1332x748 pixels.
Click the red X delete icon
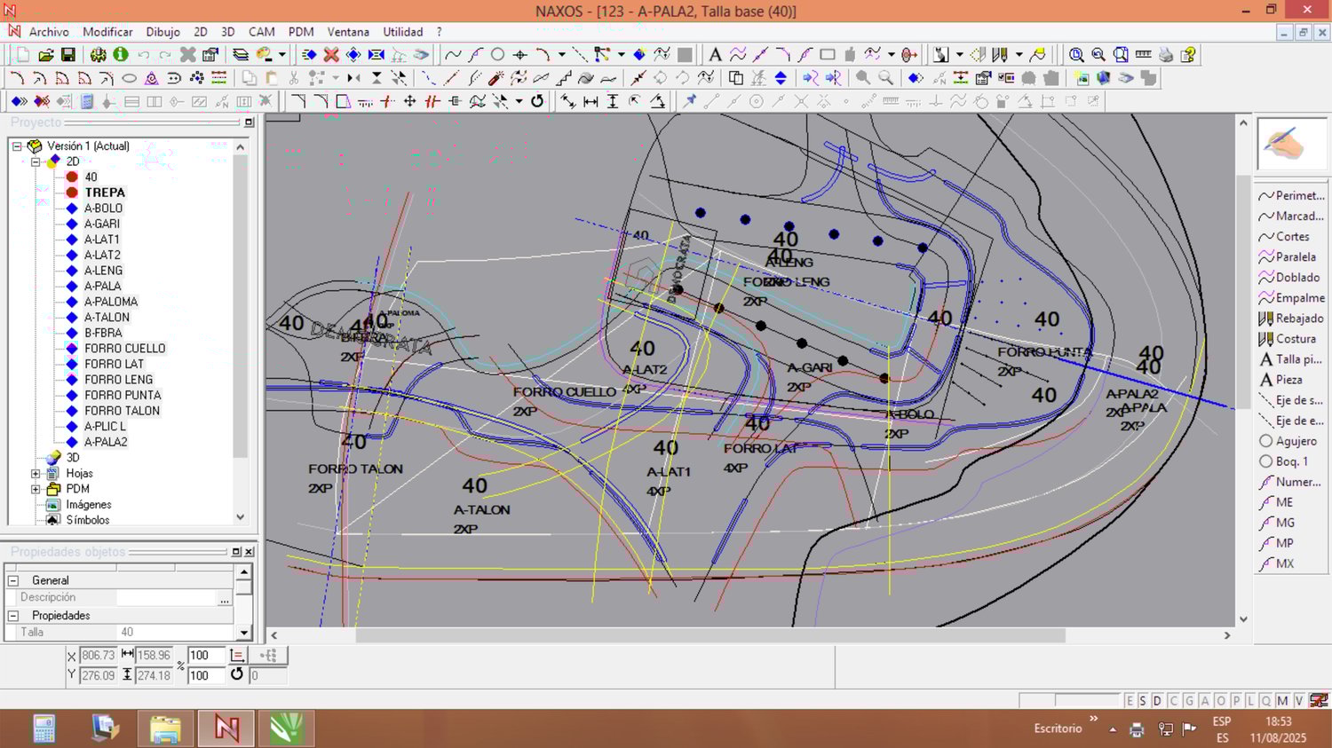pyautogui.click(x=331, y=55)
